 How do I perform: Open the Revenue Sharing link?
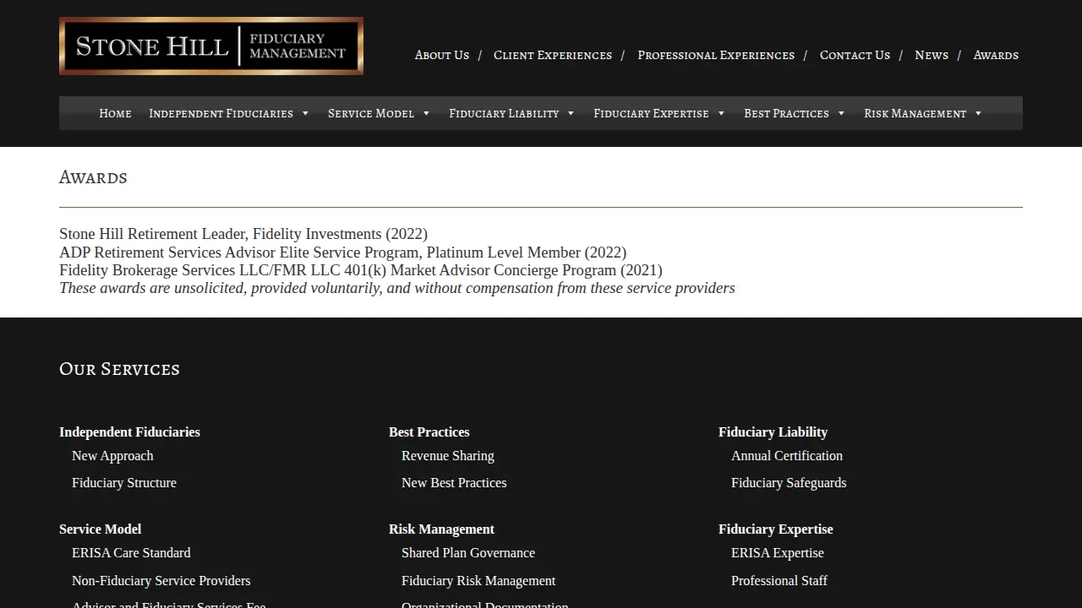click(x=448, y=456)
